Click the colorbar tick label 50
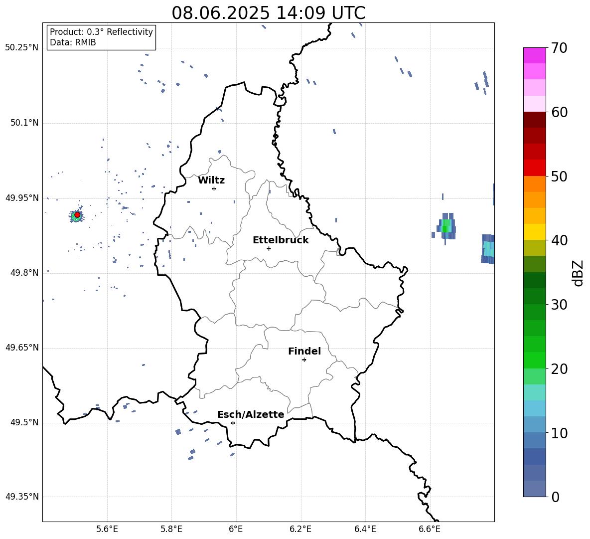 [560, 177]
